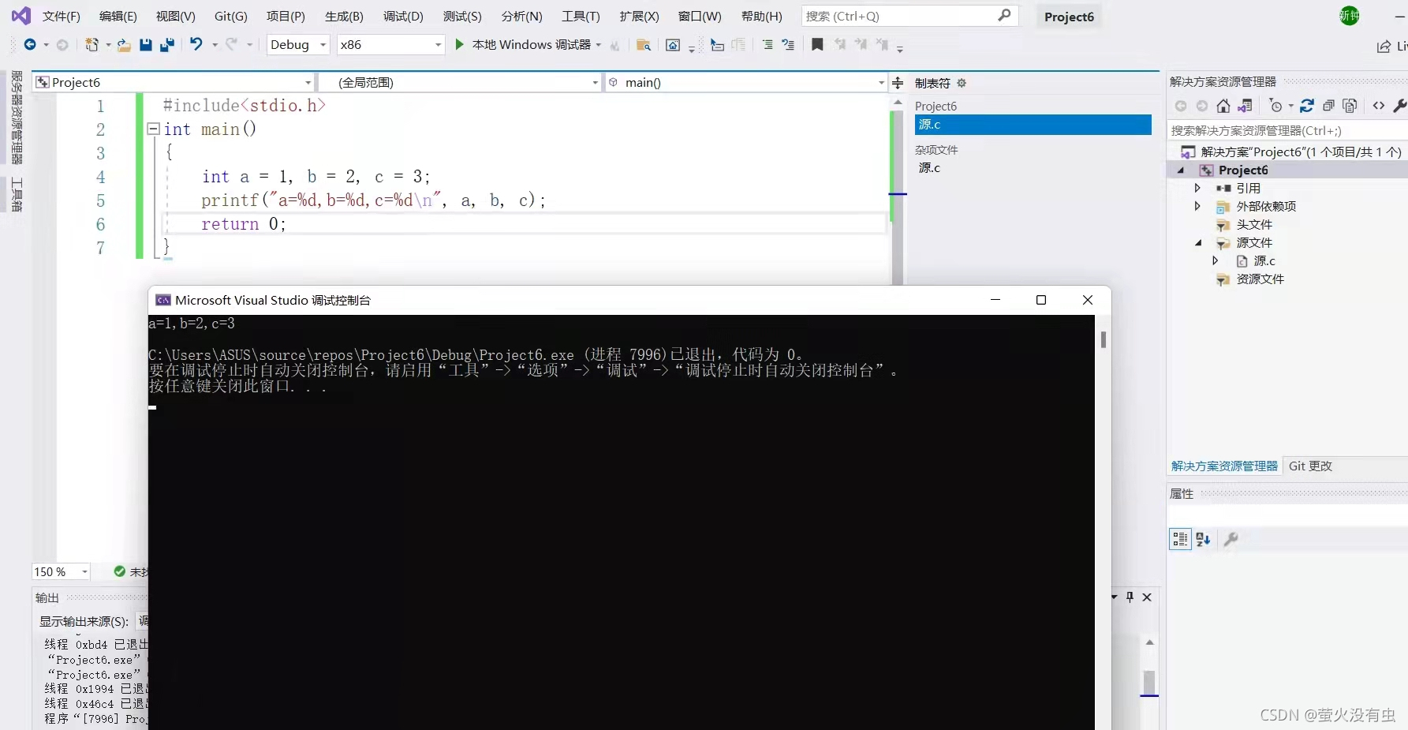The width and height of the screenshot is (1408, 730).
Task: Expand the 源.c node in solution explorer
Action: tap(1216, 260)
